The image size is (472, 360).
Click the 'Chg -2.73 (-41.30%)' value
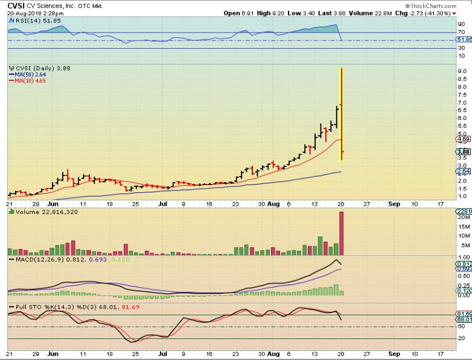click(x=423, y=13)
